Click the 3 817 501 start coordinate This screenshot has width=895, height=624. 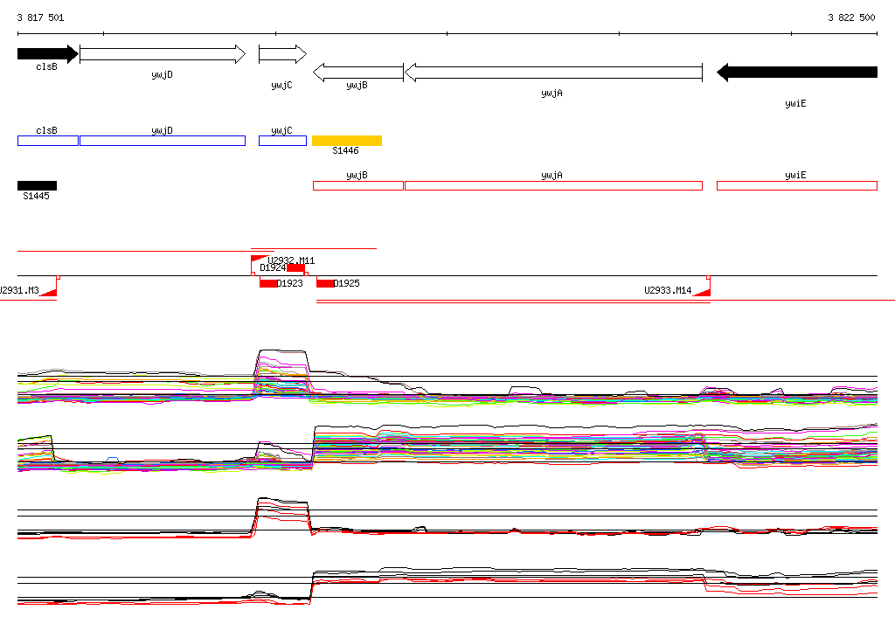40,17
